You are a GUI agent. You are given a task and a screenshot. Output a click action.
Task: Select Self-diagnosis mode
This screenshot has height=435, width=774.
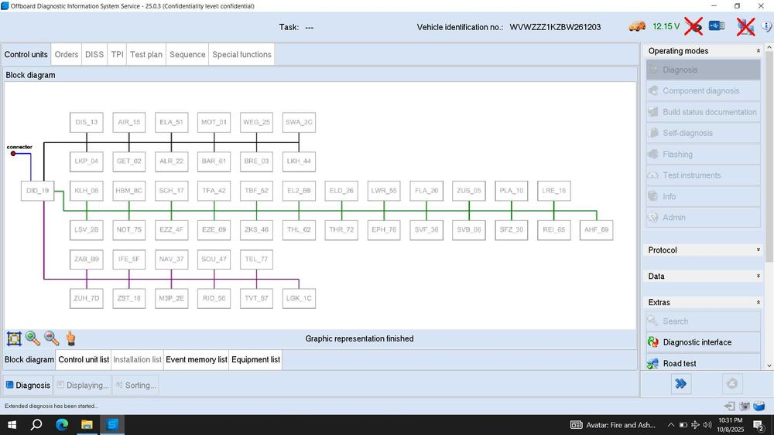(703, 133)
